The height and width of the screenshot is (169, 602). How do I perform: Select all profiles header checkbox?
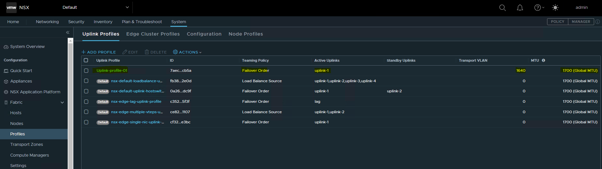click(86, 60)
